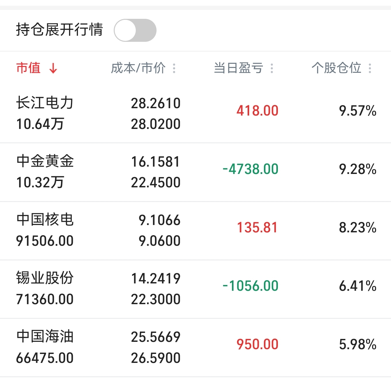Screen dimensions: 391x383
Task: Click the red sort arrow beside 市值
Action: pyautogui.click(x=53, y=68)
